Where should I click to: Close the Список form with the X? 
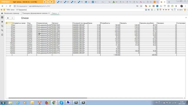(186, 17)
